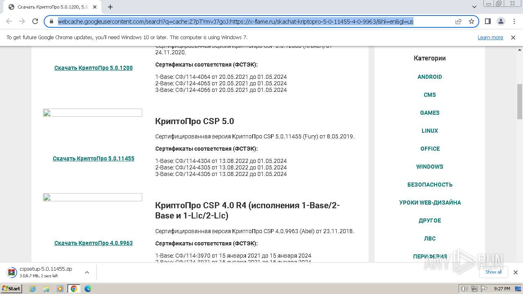This screenshot has height=294, width=523.
Task: Download link Скачать КриптоПро 4.0.9963
Action: point(94,243)
